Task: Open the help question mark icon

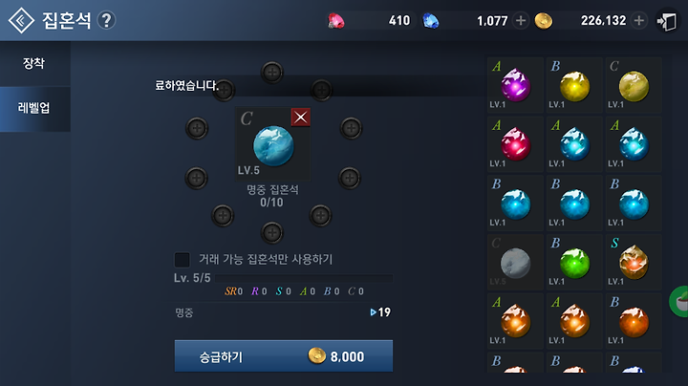Action: (106, 20)
